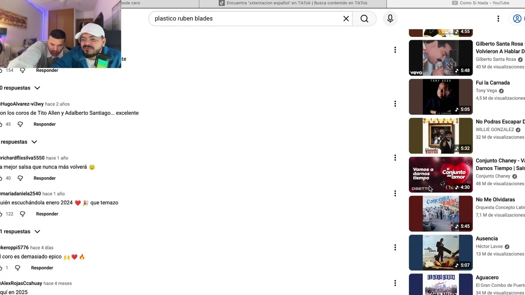Open the No Me Olvidaras title
The height and width of the screenshot is (295, 525).
[495, 200]
